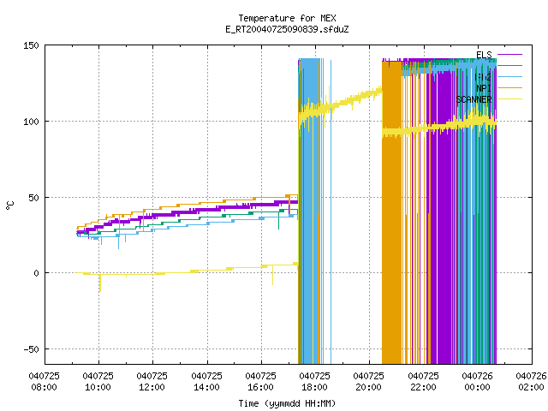The width and height of the screenshot is (548, 411).
Task: Click the purple ELS legend line sample
Action: click(509, 55)
